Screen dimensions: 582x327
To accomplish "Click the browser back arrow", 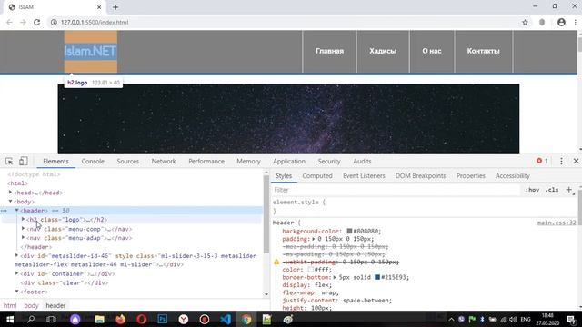I will click(9, 22).
